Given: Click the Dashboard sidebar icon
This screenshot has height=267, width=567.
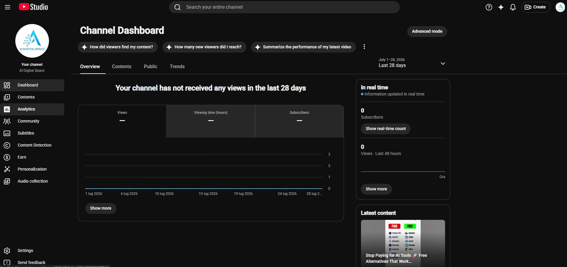Looking at the screenshot, I should point(7,85).
